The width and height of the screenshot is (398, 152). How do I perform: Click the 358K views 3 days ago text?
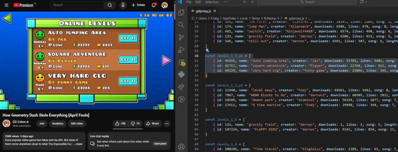tap(19, 136)
